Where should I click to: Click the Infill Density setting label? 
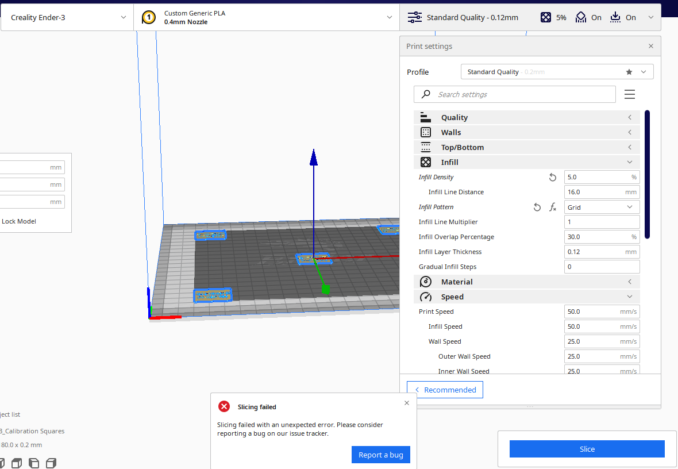click(436, 177)
